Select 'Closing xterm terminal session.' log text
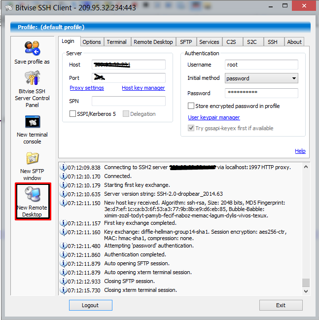This screenshot has height=320, width=319. pyautogui.click(x=141, y=290)
